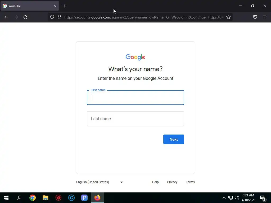
Task: Open a new tab with the plus button
Action: point(65,6)
